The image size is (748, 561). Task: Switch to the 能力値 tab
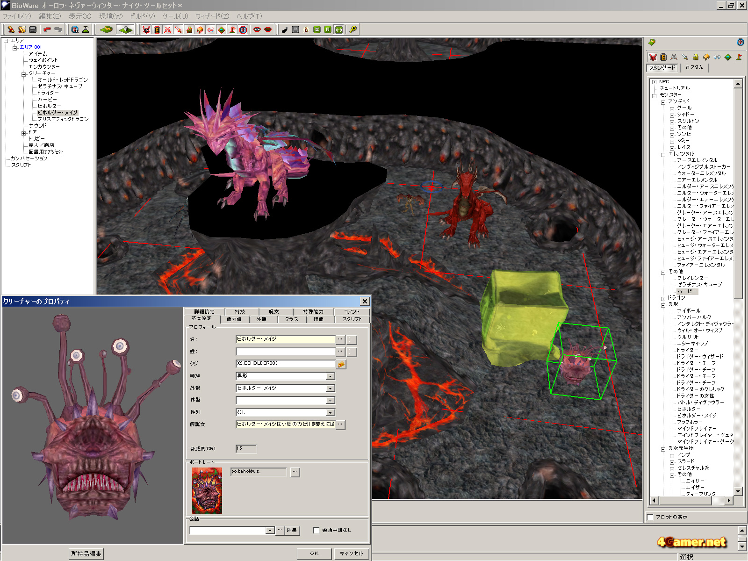[234, 319]
